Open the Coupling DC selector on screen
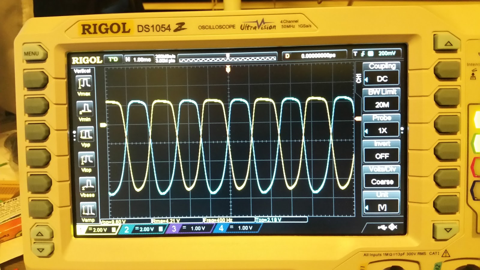The height and width of the screenshot is (270, 480). pyautogui.click(x=381, y=74)
